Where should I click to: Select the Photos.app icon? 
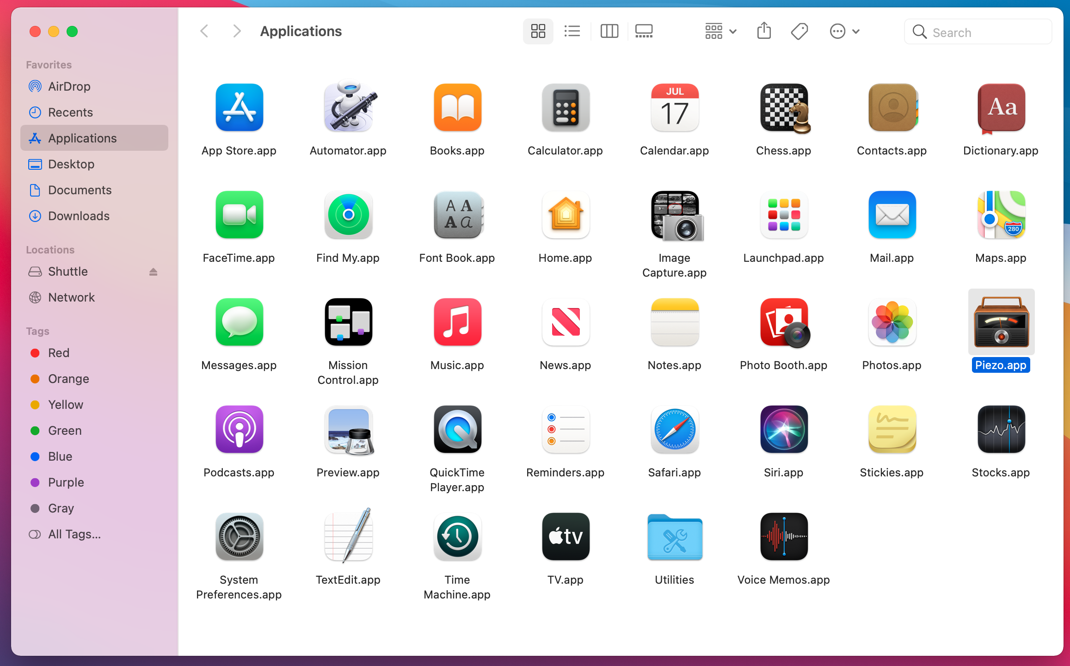[892, 322]
